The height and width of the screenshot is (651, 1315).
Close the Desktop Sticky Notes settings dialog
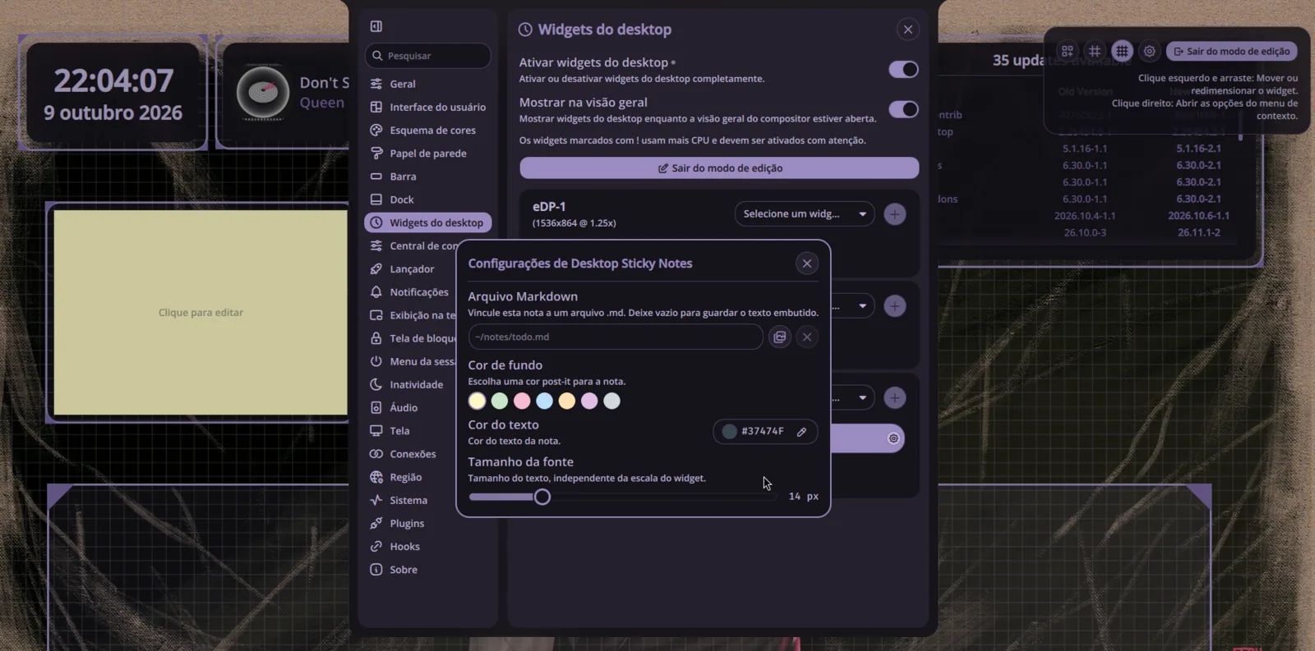[807, 264]
